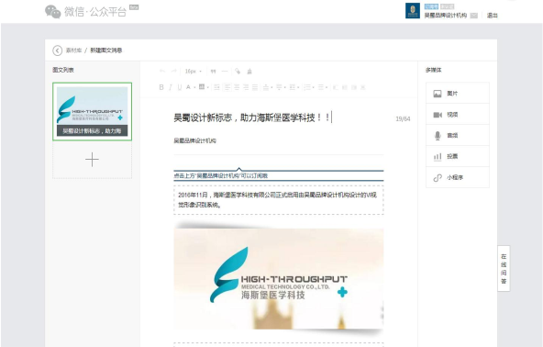Add a vote poll to the article

coord(458,156)
